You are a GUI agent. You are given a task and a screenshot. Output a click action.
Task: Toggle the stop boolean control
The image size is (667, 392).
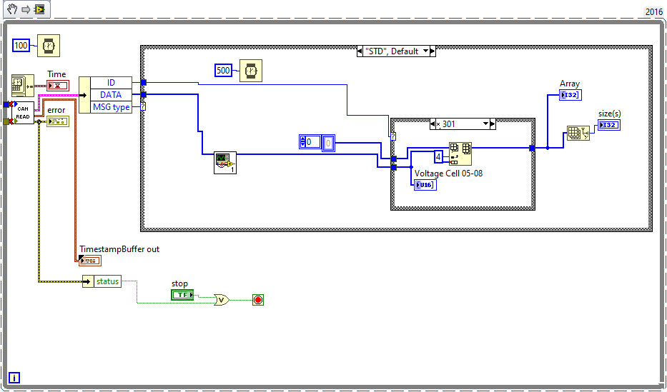point(182,295)
